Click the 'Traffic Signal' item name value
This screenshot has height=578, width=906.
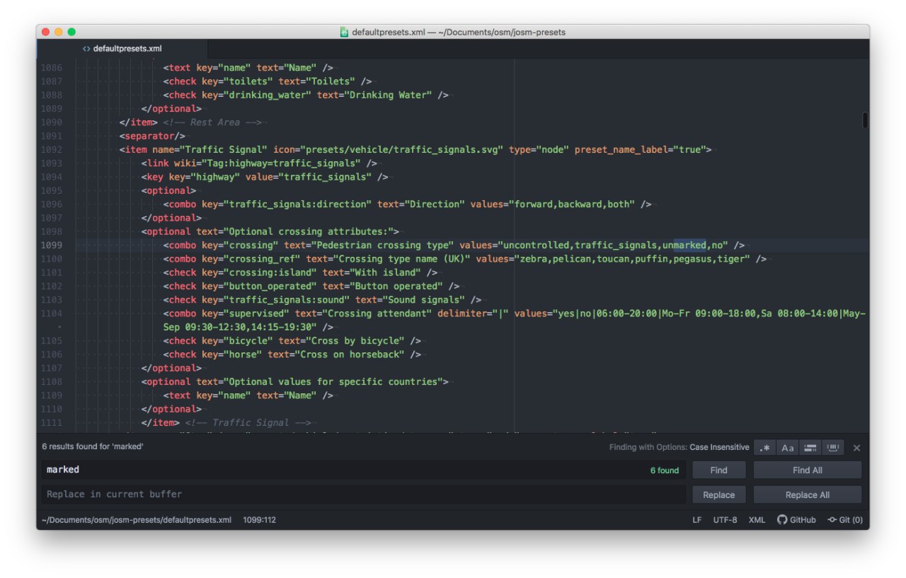(x=224, y=150)
